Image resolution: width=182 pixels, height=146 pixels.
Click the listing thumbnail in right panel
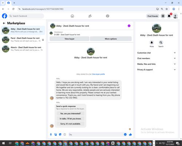[x=157, y=28]
